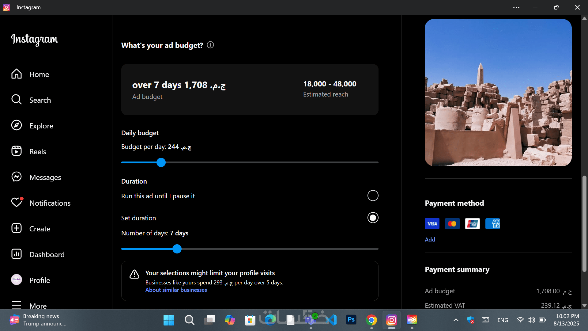
Task: Open the Home icon in sidebar
Action: point(17,74)
